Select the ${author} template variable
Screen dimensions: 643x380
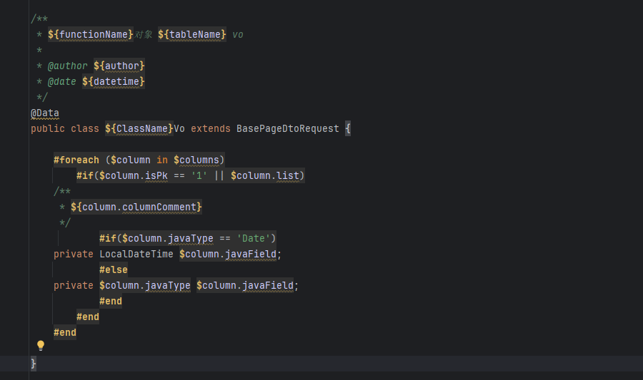pyautogui.click(x=119, y=66)
